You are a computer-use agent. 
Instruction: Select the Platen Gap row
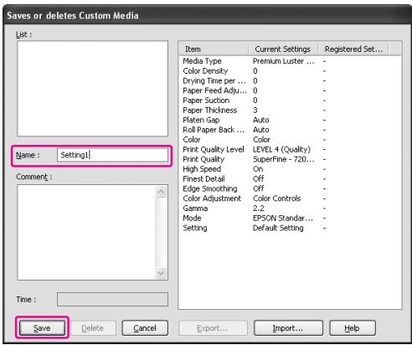290,120
